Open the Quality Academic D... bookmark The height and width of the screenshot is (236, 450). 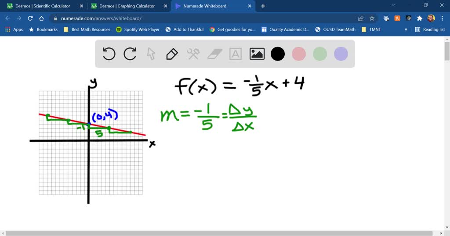(x=286, y=29)
